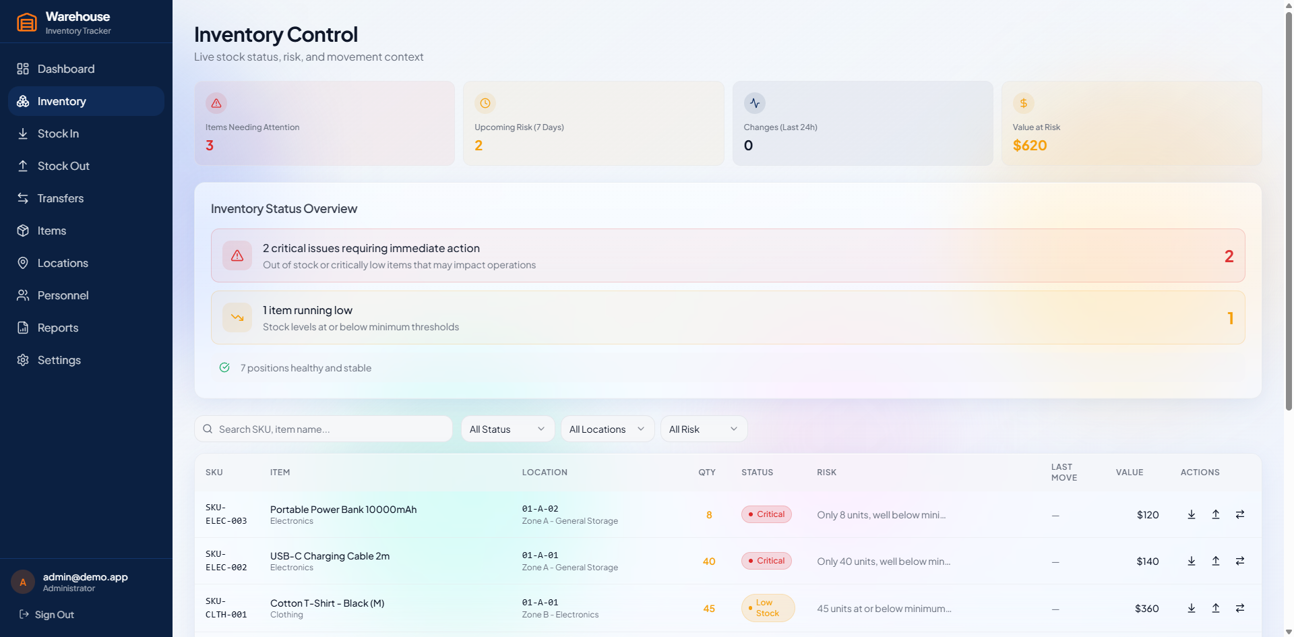Click the Changes activity pulse icon

tap(754, 103)
